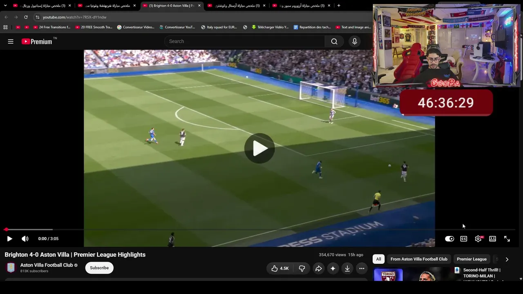The width and height of the screenshot is (523, 294).
Task: Click the video title Brighton 4-0 Aston Villa
Action: [x=75, y=255]
